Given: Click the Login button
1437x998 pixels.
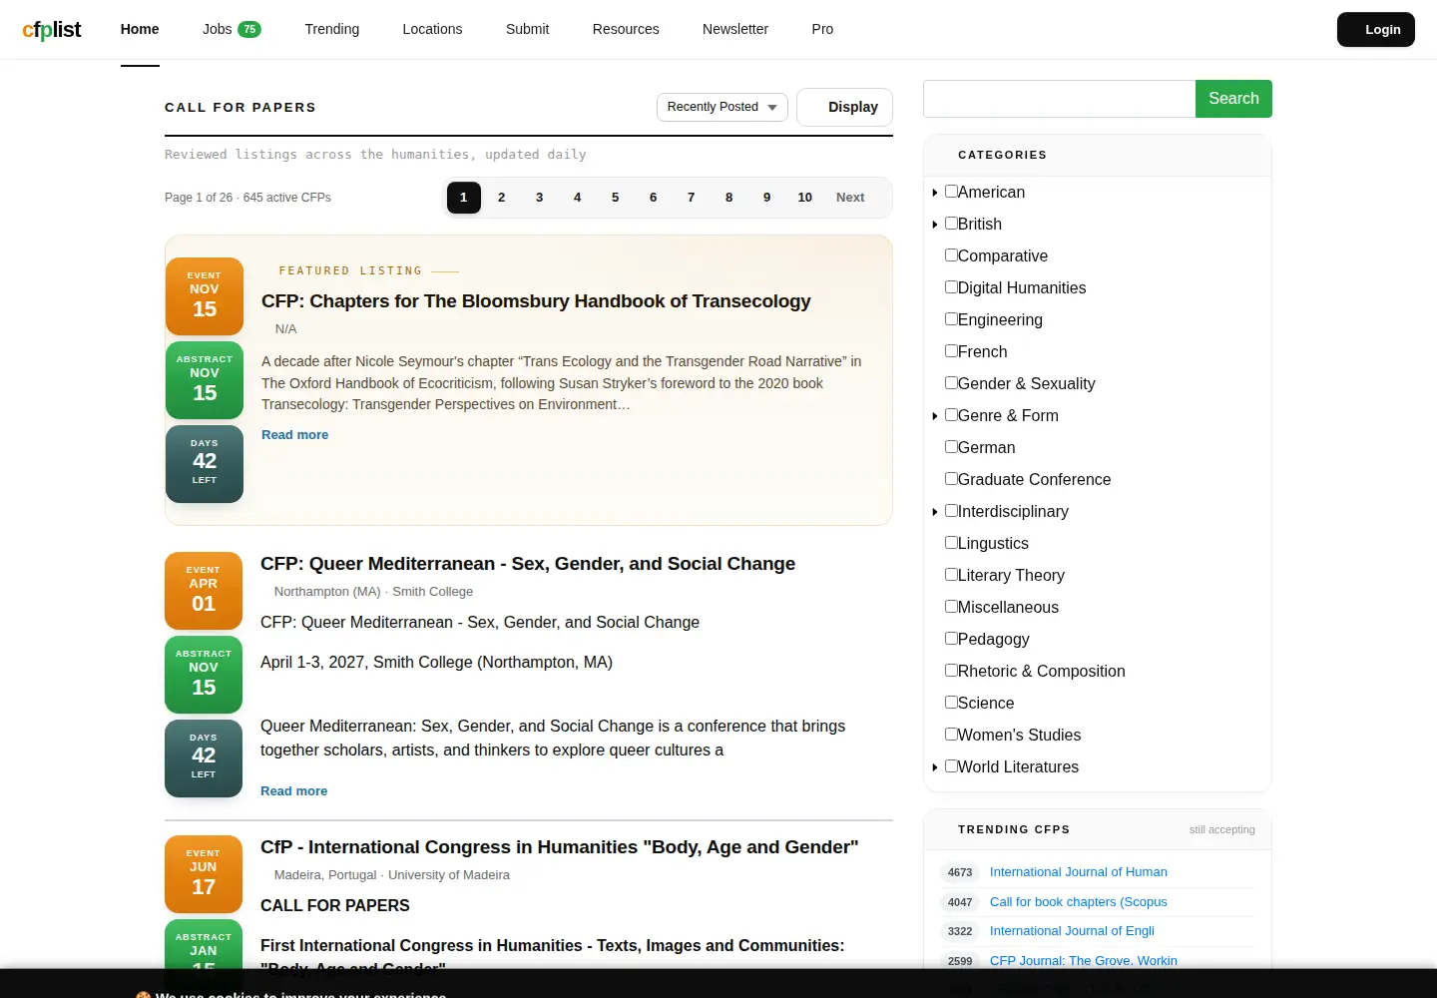Looking at the screenshot, I should pos(1376,30).
